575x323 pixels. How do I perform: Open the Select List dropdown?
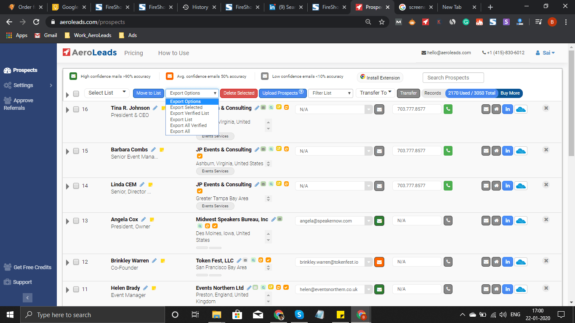(x=106, y=93)
